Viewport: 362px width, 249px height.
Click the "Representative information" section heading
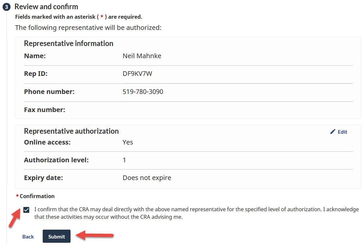pyautogui.click(x=69, y=43)
